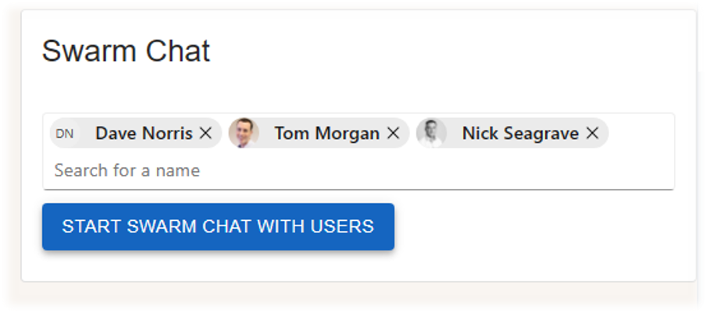Click Tom Morgan's profile photo
The width and height of the screenshot is (706, 313).
click(244, 133)
